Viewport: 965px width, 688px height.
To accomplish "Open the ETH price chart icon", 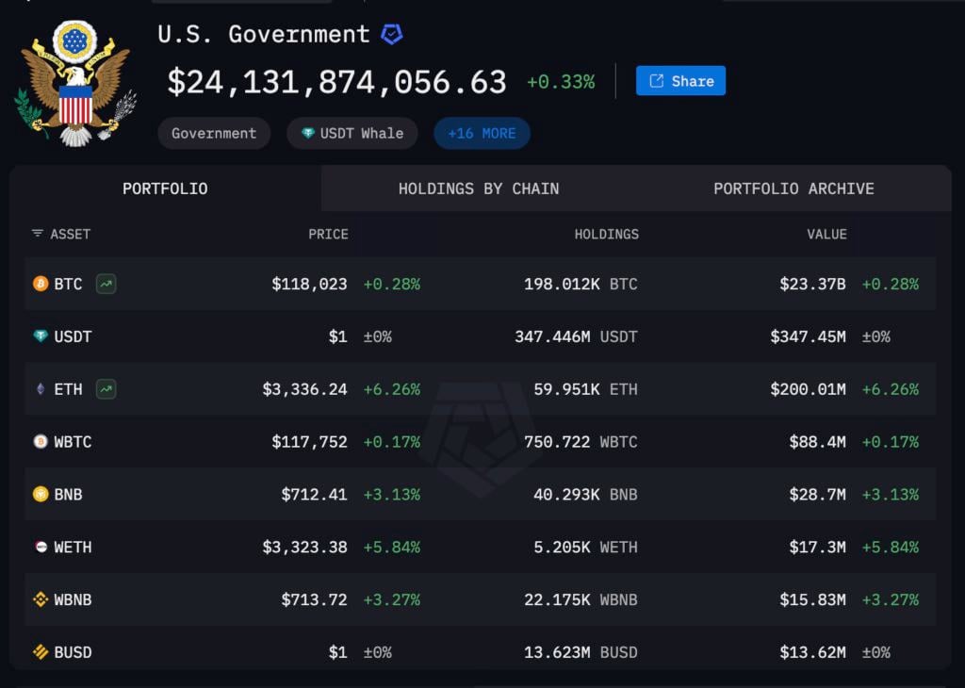I will pos(106,389).
